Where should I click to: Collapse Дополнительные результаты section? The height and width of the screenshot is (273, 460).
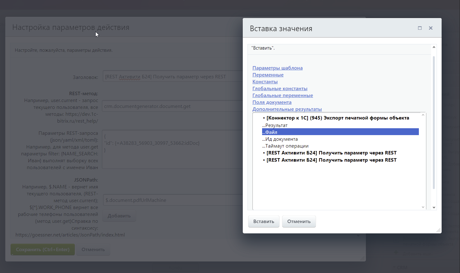click(x=287, y=109)
